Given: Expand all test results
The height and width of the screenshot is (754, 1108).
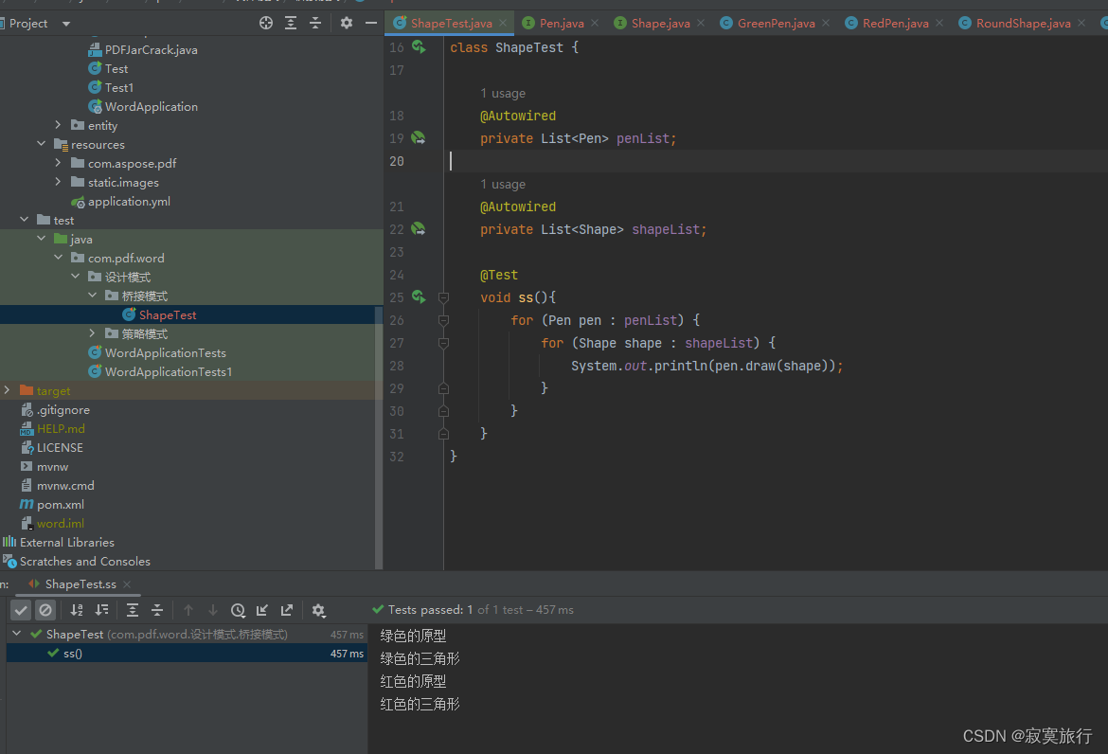Looking at the screenshot, I should point(133,610).
